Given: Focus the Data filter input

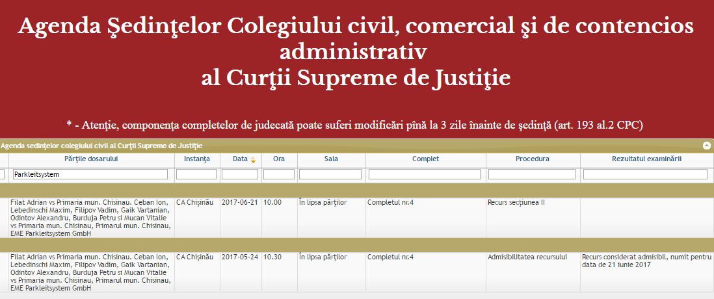Looking at the screenshot, I should [x=240, y=174].
